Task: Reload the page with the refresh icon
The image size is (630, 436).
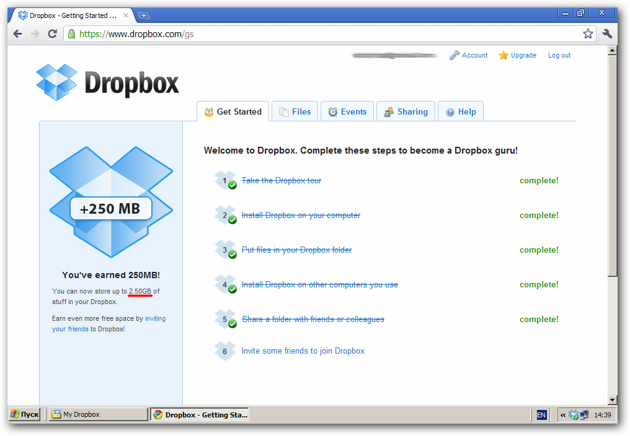Action: tap(53, 33)
